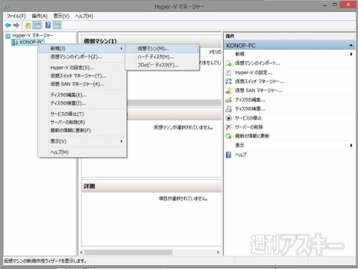Click ディスクの検査 icon in Actions pane

coord(228,109)
